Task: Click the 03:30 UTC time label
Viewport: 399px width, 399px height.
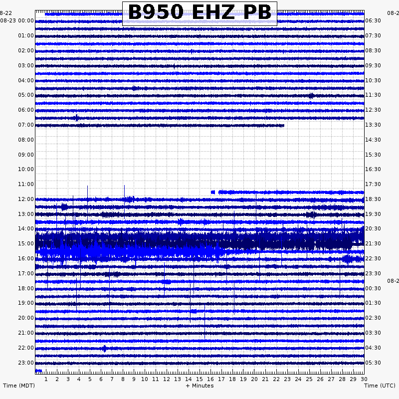Action: coord(373,333)
